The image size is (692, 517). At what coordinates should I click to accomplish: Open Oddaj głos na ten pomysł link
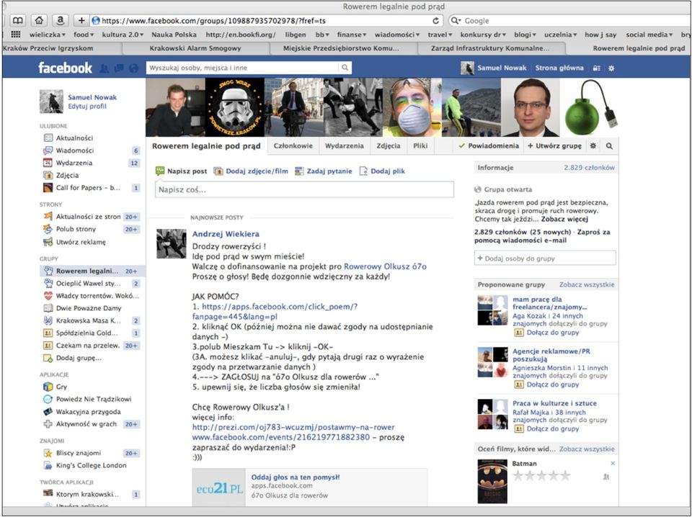tap(296, 477)
